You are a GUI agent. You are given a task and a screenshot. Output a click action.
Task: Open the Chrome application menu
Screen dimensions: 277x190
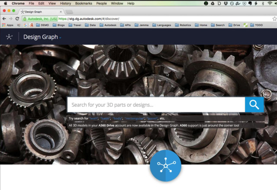point(18,3)
